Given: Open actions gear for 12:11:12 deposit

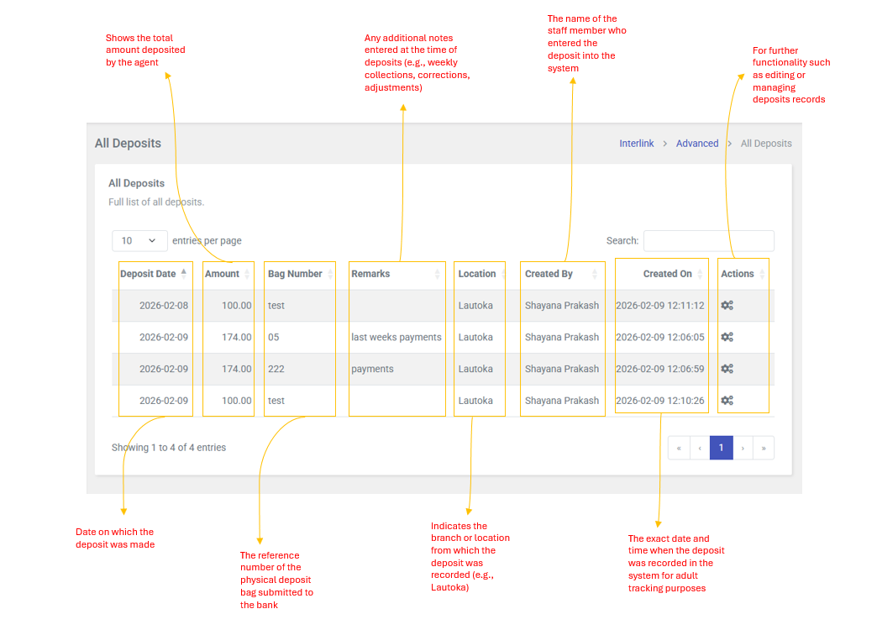Looking at the screenshot, I should point(727,306).
